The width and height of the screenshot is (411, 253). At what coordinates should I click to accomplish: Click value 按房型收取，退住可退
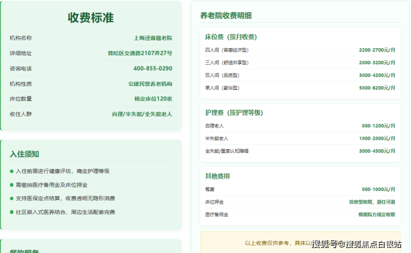click(x=372, y=202)
